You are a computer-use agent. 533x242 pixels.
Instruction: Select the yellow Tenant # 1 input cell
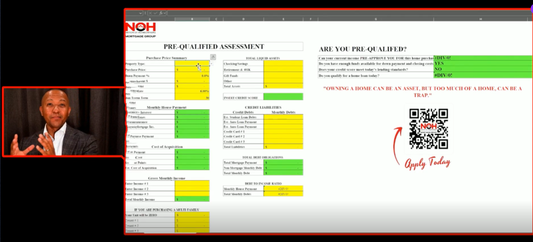192,220
